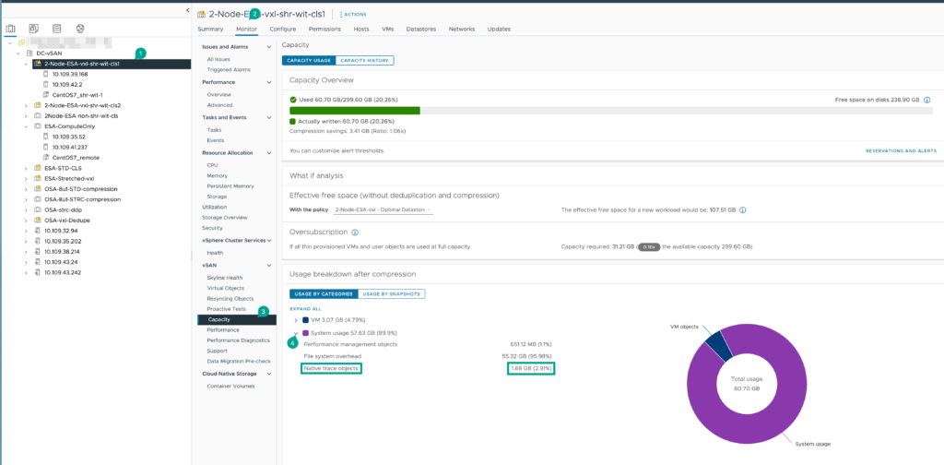Click the cluster icon of ESA-STD-CLS
This screenshot has height=465, width=944.
38,168
